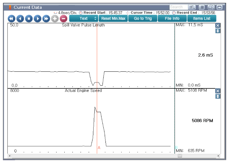Step backward with the left arrow button
Image resolution: width=229 pixels, height=163 pixels.
tap(20, 19)
